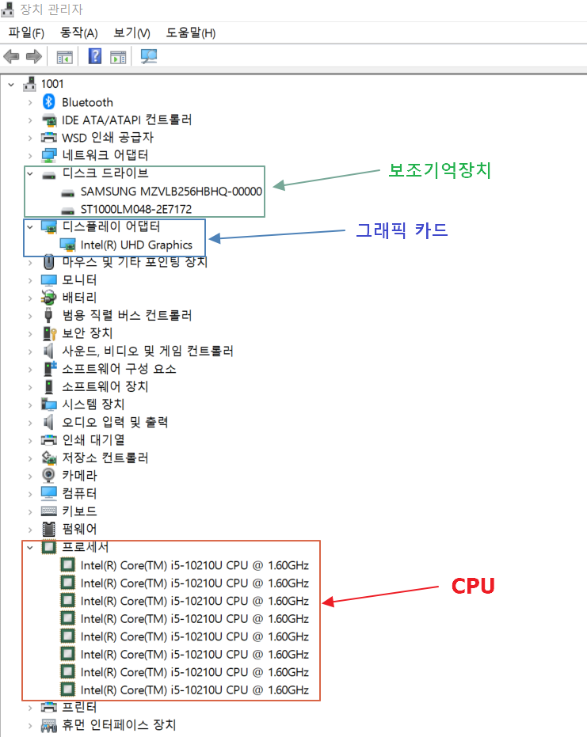Expand the 컴퓨터 category
The image size is (587, 737).
coord(30,494)
